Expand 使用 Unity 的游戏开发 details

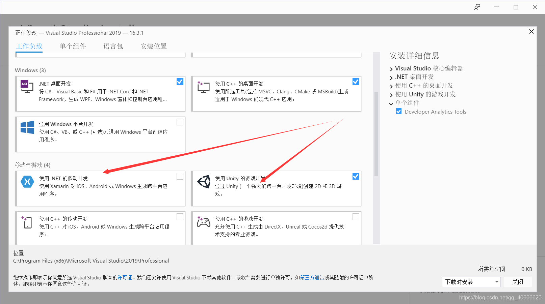(x=391, y=95)
